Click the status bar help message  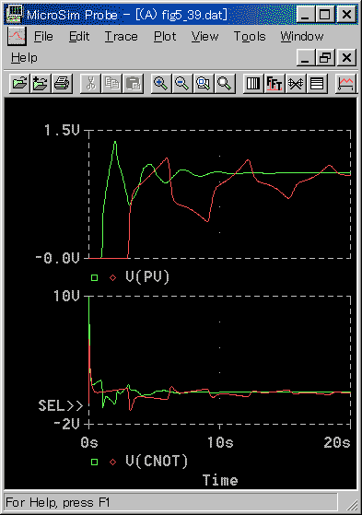click(x=57, y=502)
